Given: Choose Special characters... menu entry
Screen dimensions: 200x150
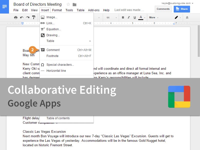Looking at the screenshot, I should (66, 65).
